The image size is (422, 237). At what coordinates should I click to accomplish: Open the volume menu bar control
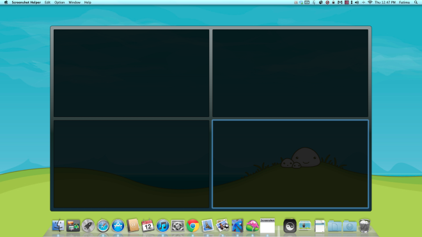357,3
